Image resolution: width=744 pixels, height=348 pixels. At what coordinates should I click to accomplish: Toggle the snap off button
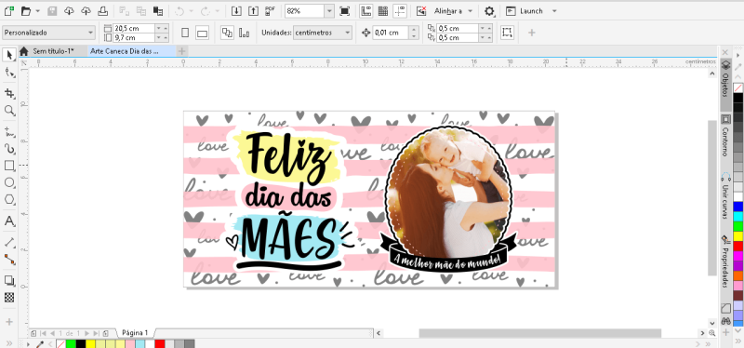[x=421, y=10]
